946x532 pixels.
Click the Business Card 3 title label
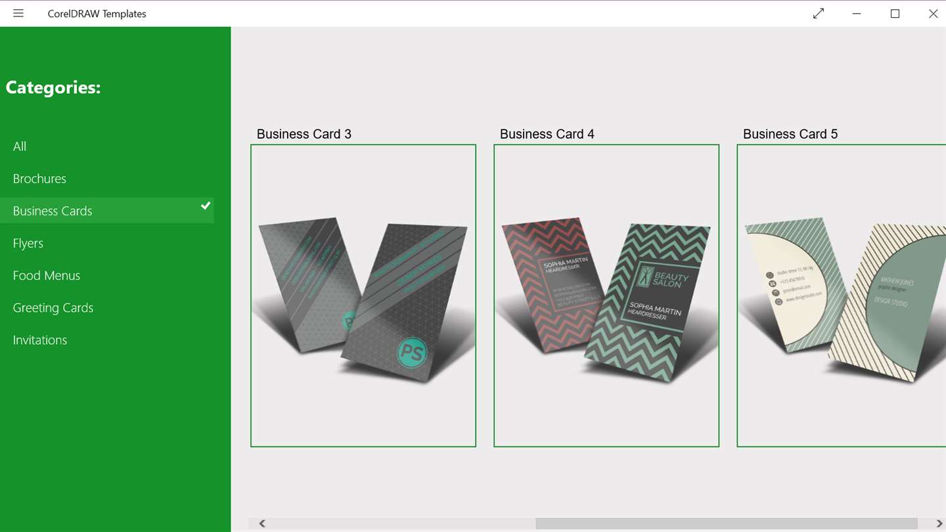point(304,134)
